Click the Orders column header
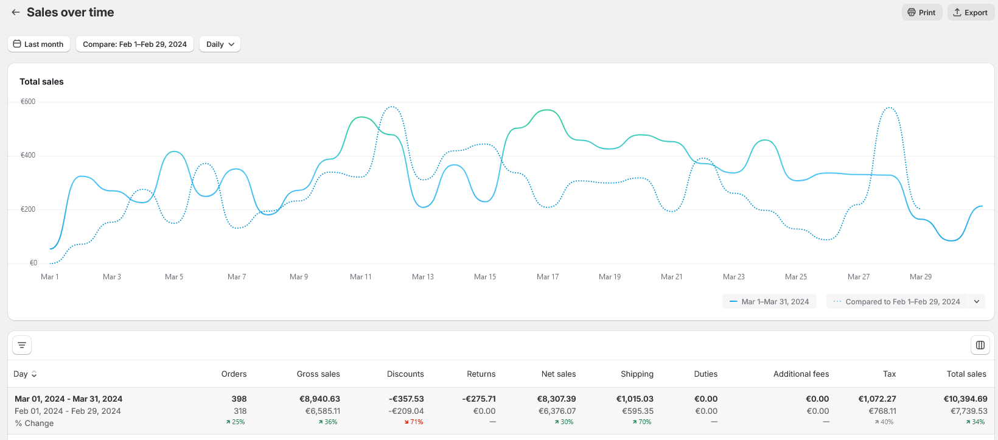 click(x=234, y=374)
